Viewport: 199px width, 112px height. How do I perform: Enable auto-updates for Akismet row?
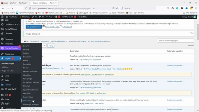click(175, 82)
